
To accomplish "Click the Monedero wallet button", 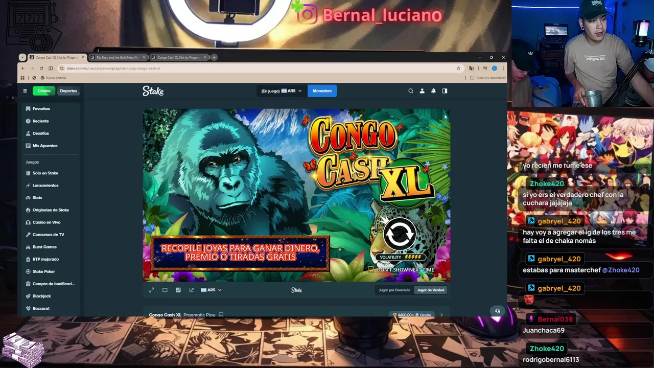I will tap(322, 91).
